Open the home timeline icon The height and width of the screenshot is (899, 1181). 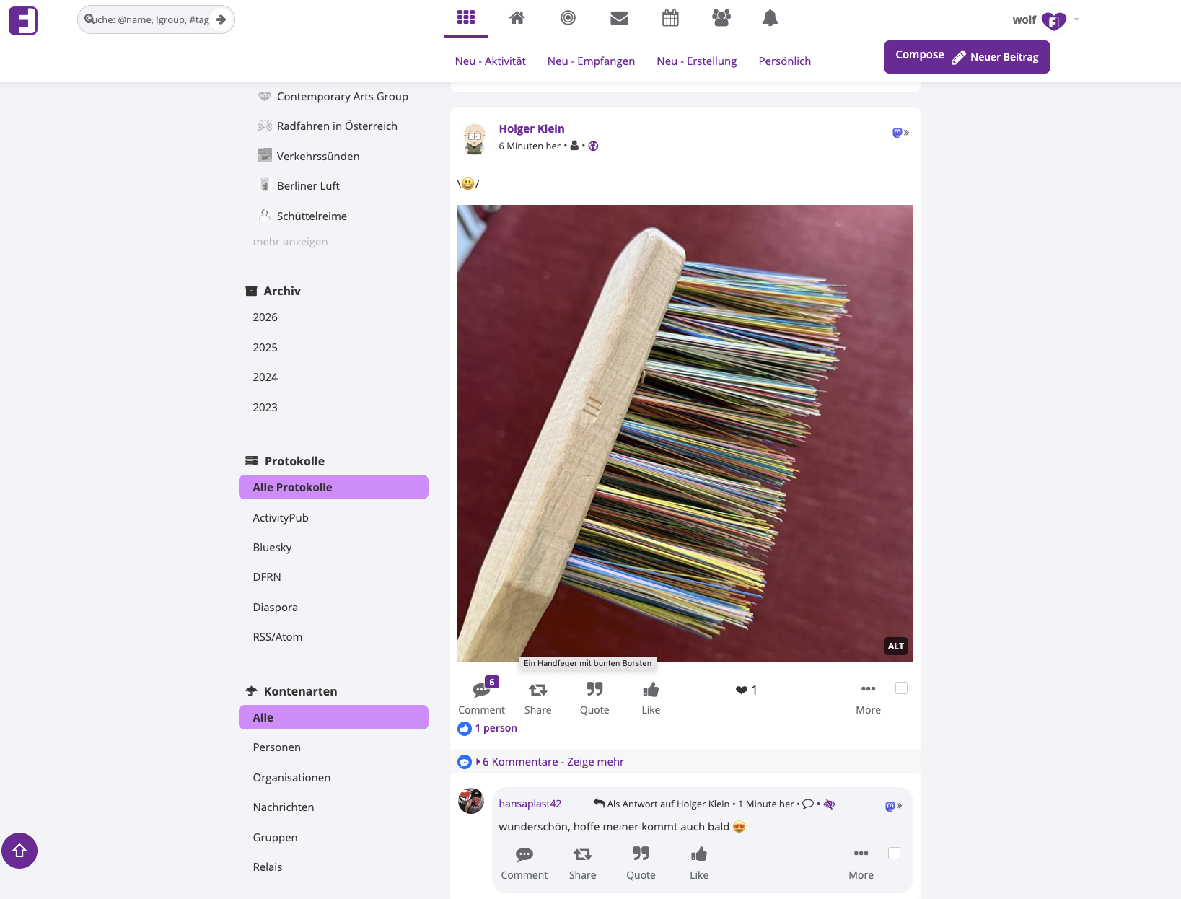pyautogui.click(x=517, y=18)
